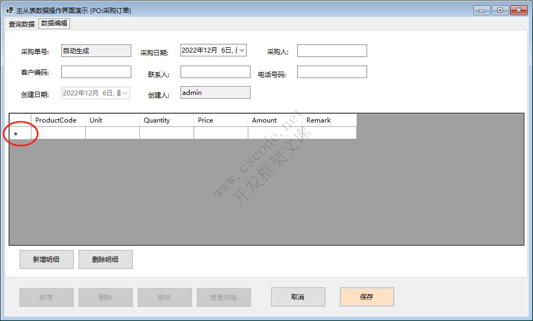The image size is (533, 321).
Task: Click the Quantity column header
Action: [166, 120]
